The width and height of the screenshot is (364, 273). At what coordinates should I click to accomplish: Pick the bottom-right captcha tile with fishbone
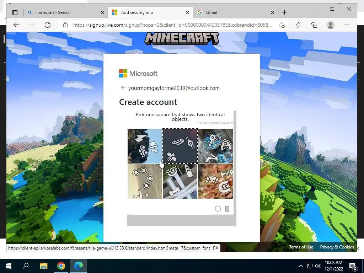(x=215, y=182)
